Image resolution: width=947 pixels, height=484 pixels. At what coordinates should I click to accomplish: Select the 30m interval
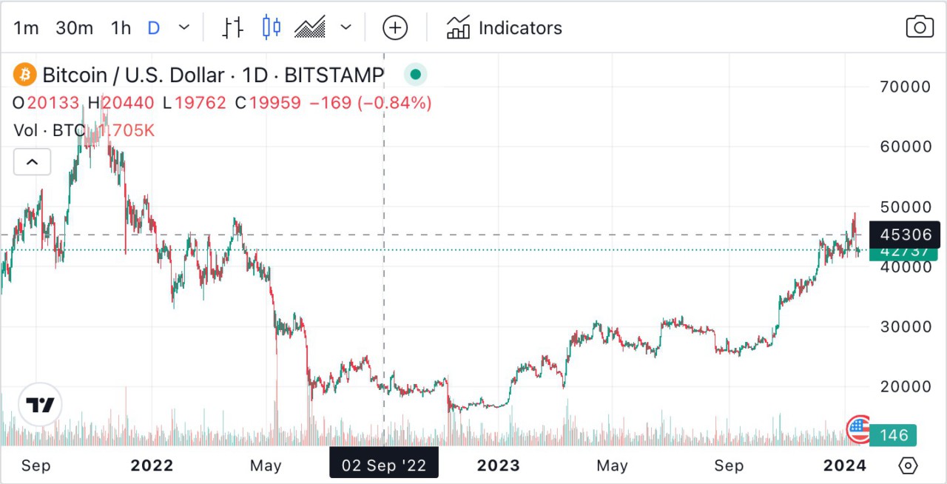pyautogui.click(x=73, y=27)
